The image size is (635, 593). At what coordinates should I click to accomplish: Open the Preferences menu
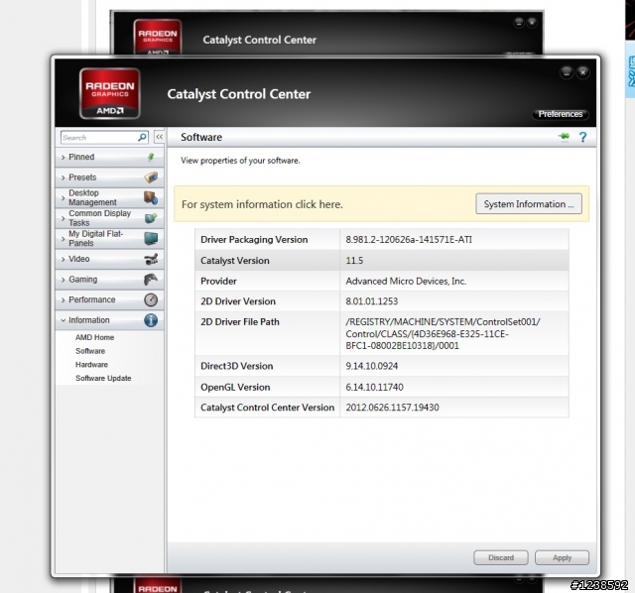(561, 114)
